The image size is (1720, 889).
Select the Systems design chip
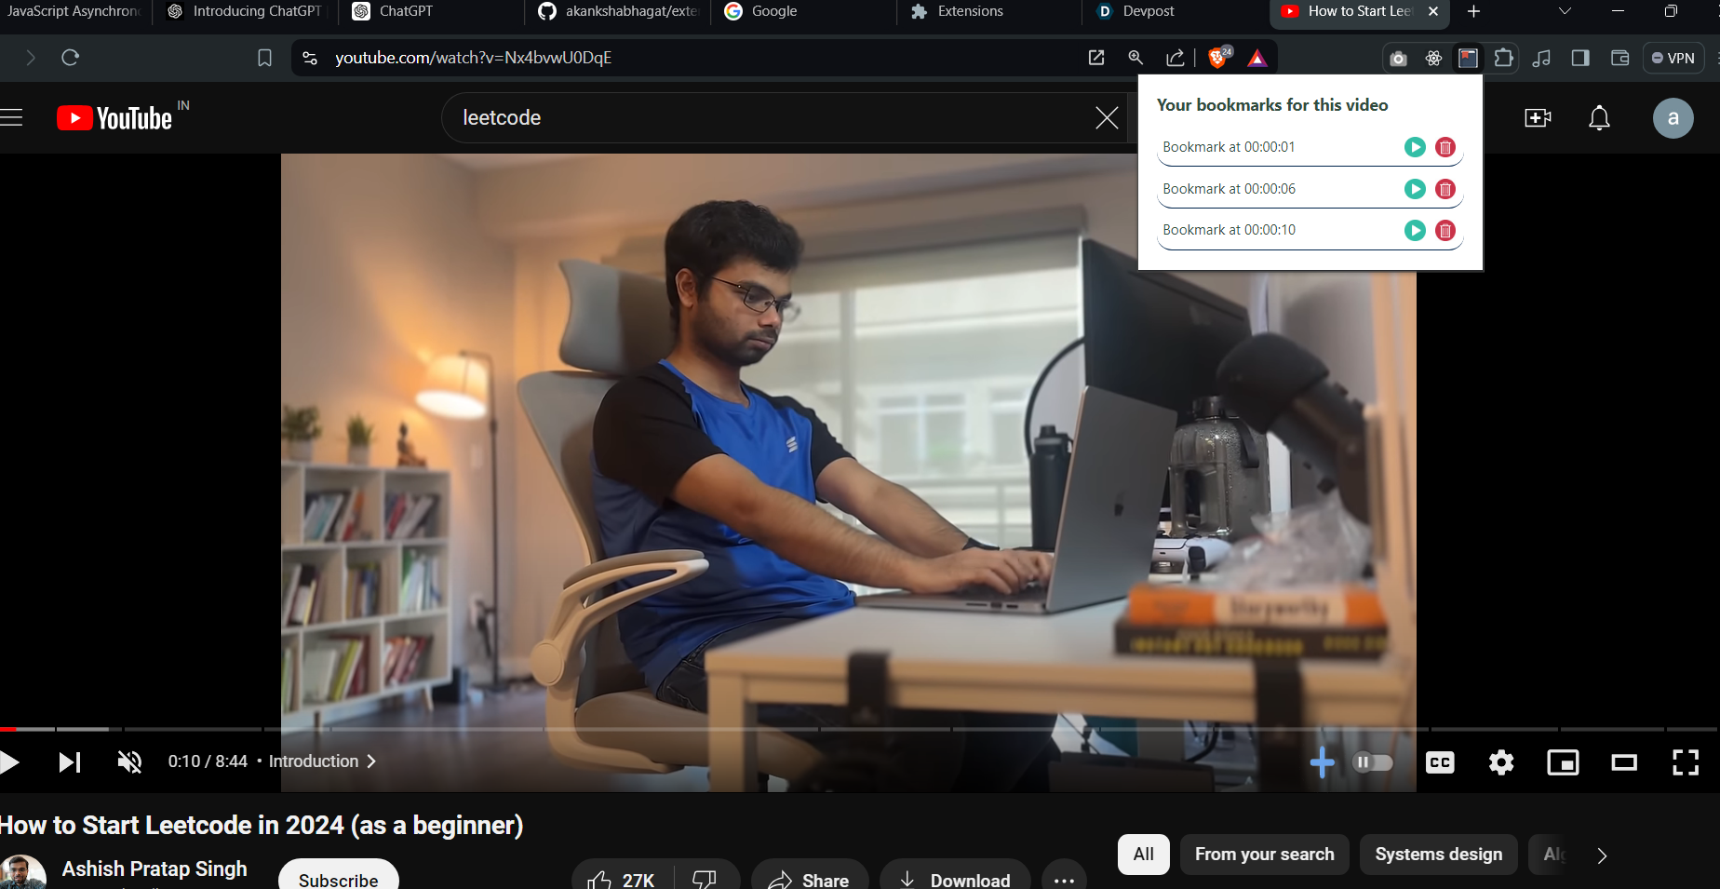(1439, 855)
